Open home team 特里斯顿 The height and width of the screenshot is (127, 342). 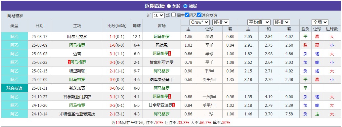coord(77,71)
